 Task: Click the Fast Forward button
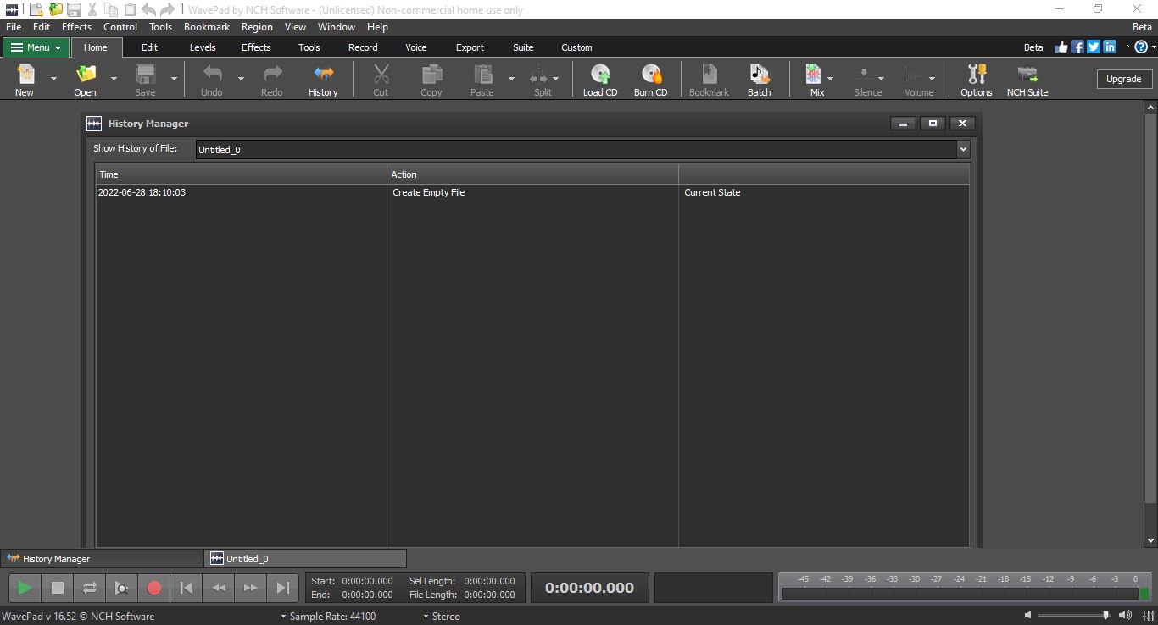pyautogui.click(x=251, y=587)
